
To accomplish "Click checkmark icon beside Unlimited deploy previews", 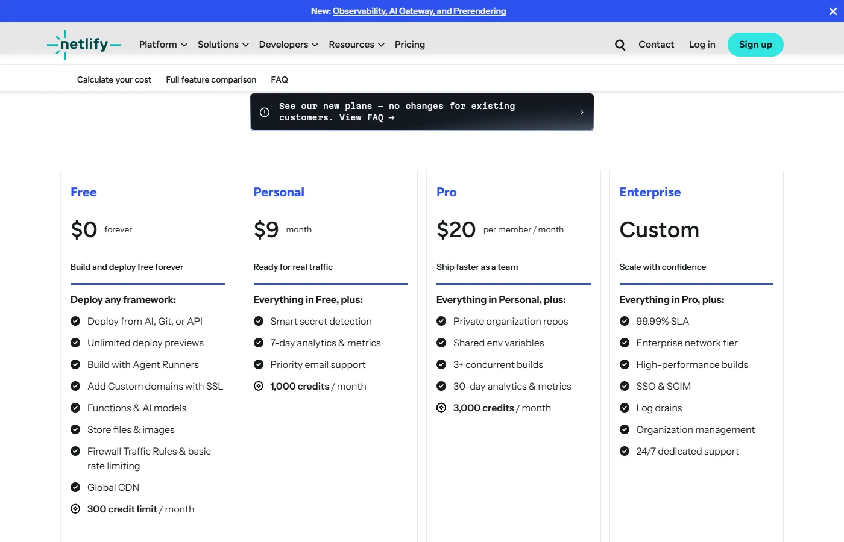I will coord(75,343).
